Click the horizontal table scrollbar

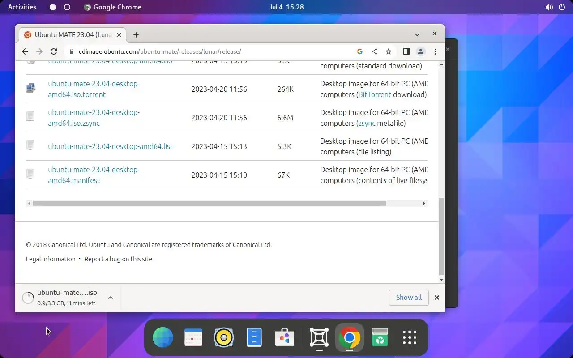pyautogui.click(x=209, y=203)
